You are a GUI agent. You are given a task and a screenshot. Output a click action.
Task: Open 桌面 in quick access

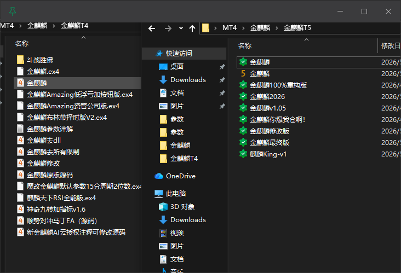coord(177,67)
